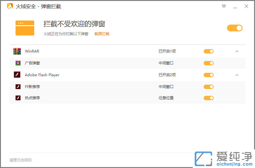
Task: Click the Huorong flame logo icon
Action: (10, 6)
